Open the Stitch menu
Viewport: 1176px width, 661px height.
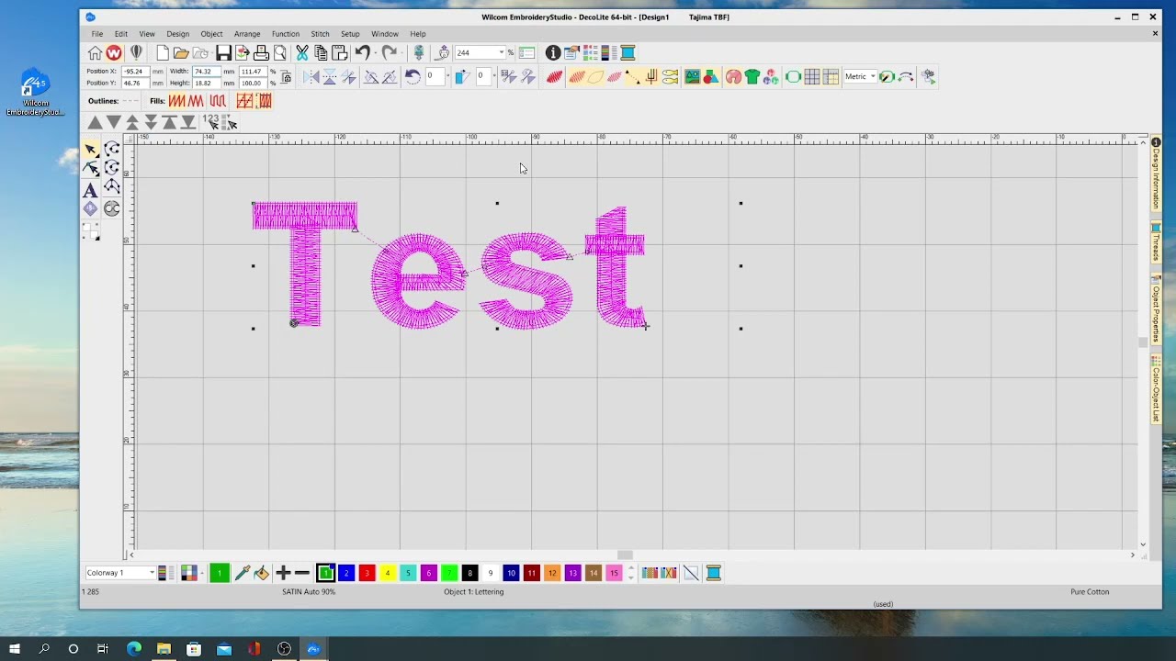320,34
